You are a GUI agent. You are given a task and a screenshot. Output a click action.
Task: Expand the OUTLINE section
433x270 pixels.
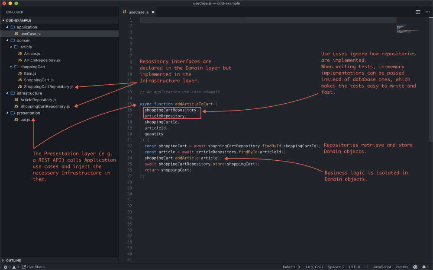click(x=13, y=260)
